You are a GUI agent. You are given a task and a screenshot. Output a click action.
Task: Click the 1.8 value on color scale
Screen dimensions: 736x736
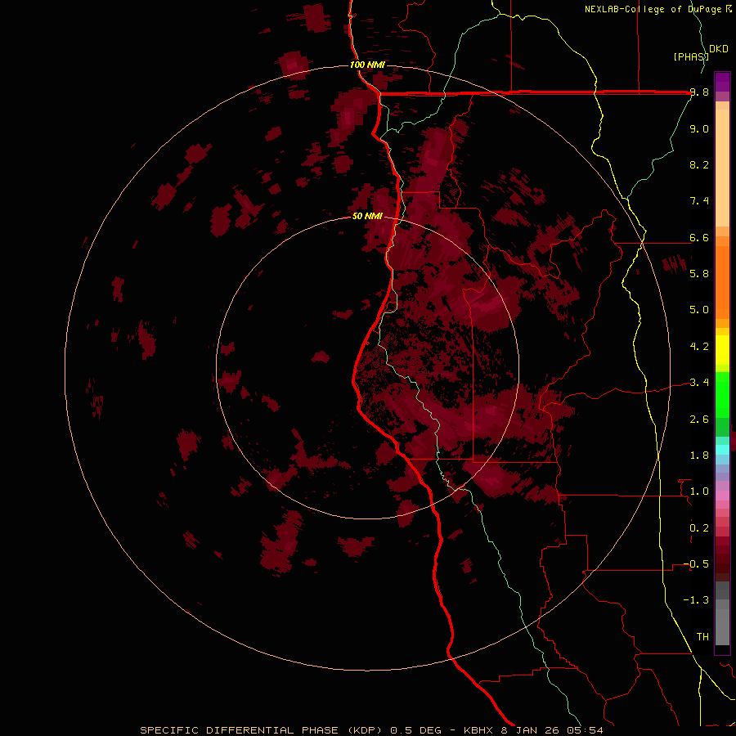coord(699,456)
